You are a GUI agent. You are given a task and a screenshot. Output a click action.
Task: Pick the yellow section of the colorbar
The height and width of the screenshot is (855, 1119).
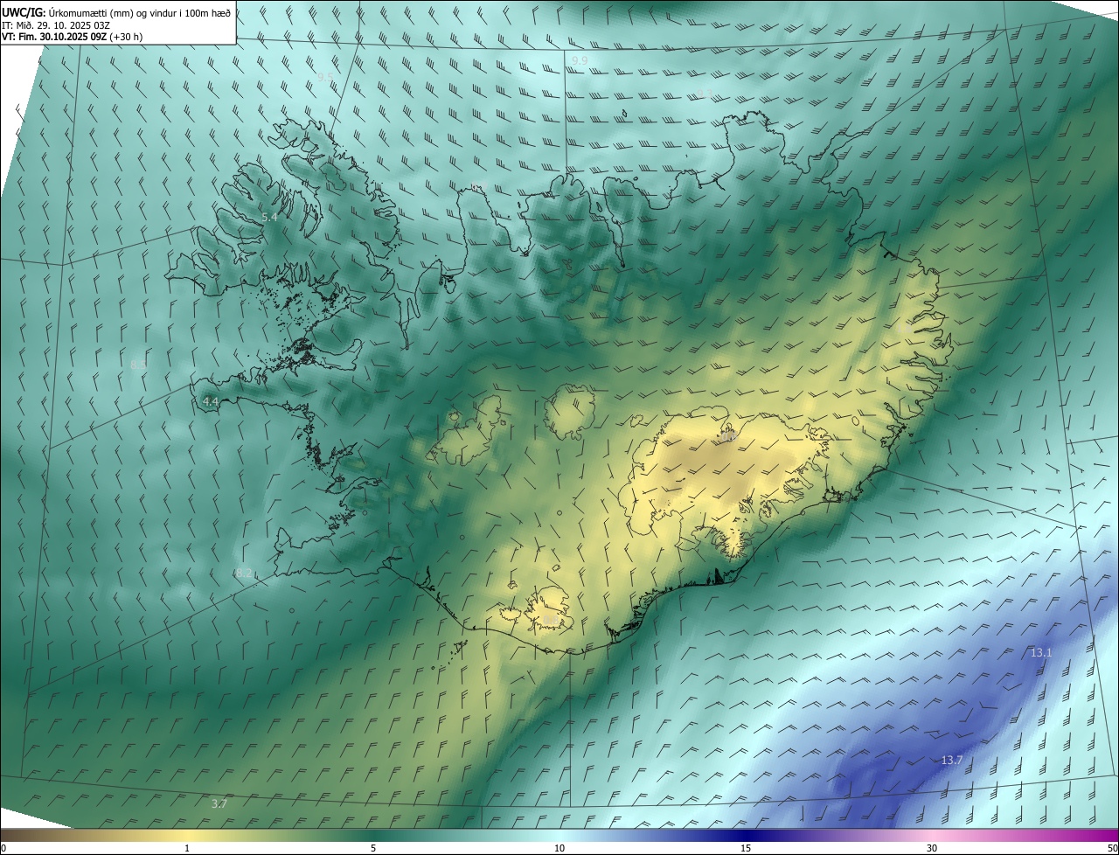188,835
